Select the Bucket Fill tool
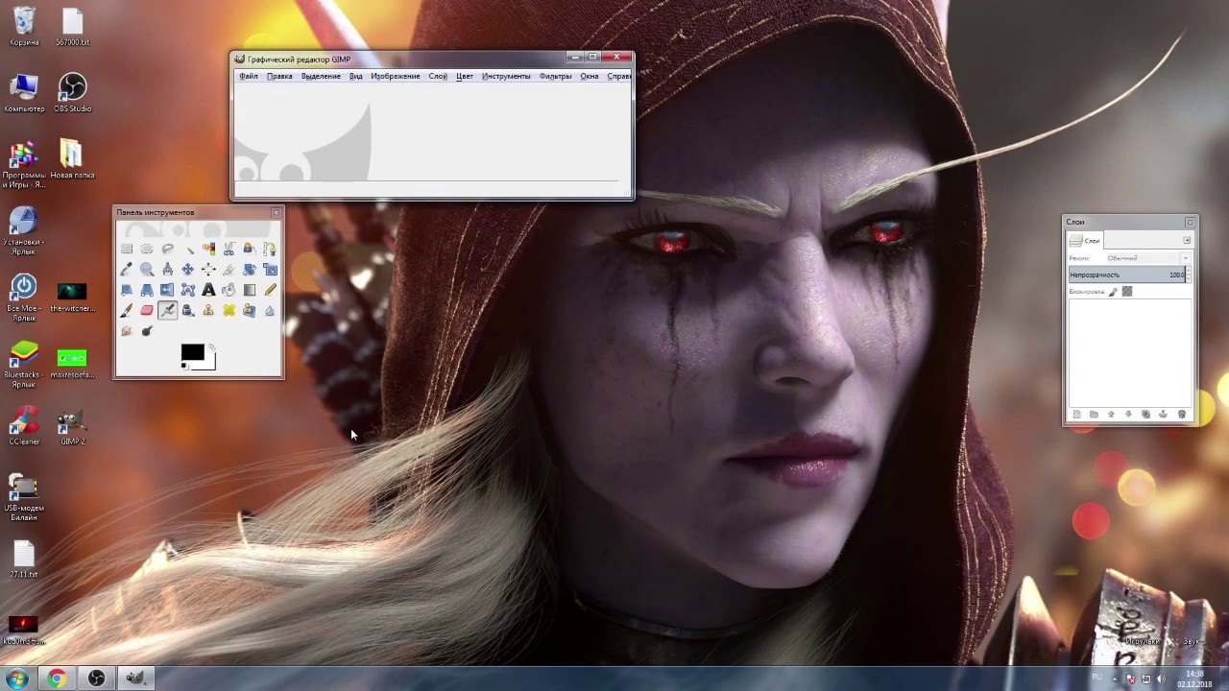 (229, 290)
